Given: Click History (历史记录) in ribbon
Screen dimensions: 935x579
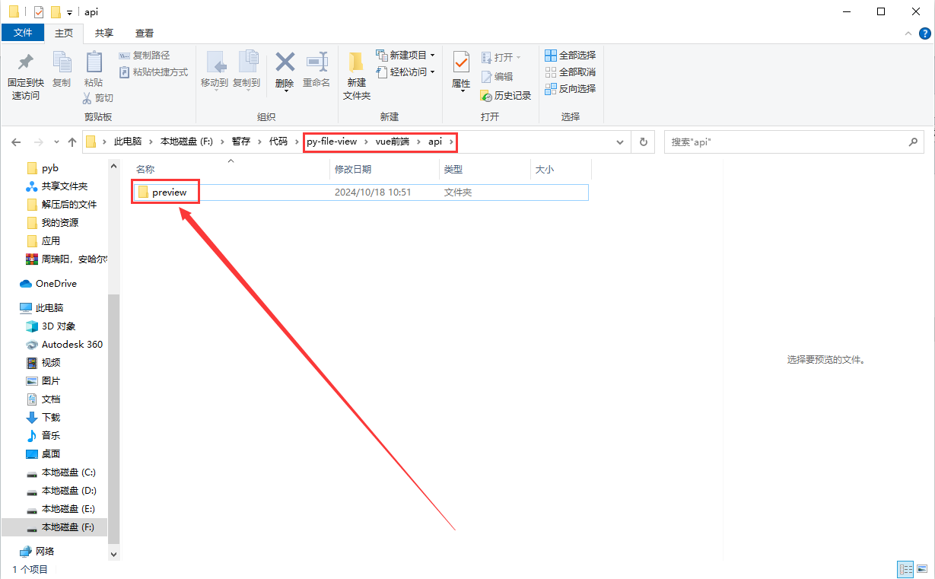Looking at the screenshot, I should (506, 96).
